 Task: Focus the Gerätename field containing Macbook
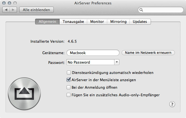(x=93, y=53)
